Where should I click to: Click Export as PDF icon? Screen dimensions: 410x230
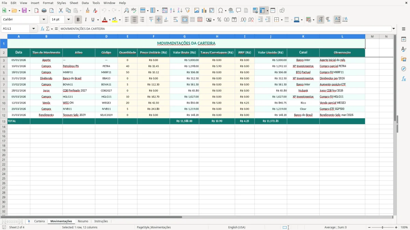pyautogui.click(x=37, y=11)
